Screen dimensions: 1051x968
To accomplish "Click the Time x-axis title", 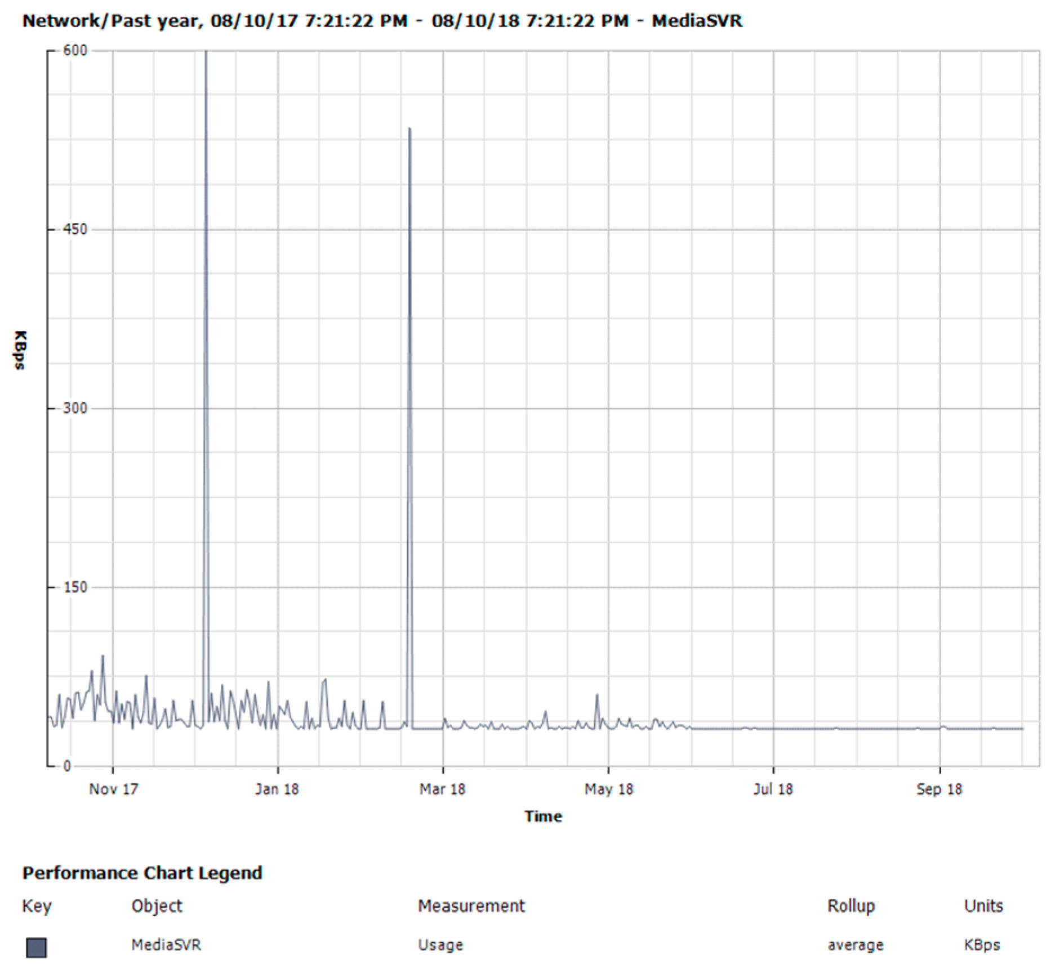I will [543, 816].
